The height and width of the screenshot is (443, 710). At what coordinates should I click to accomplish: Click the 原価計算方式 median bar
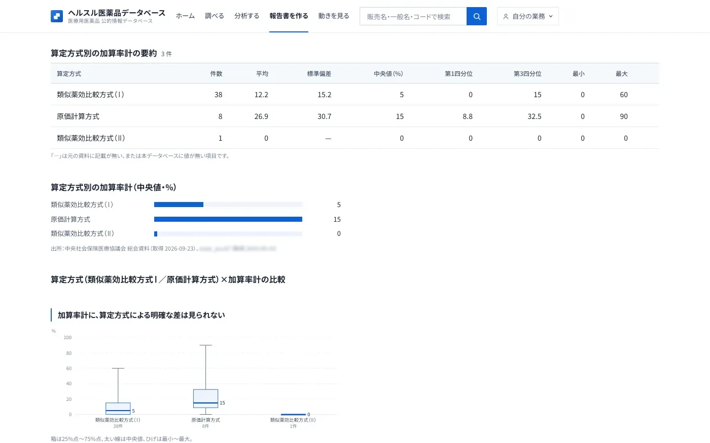(x=228, y=219)
